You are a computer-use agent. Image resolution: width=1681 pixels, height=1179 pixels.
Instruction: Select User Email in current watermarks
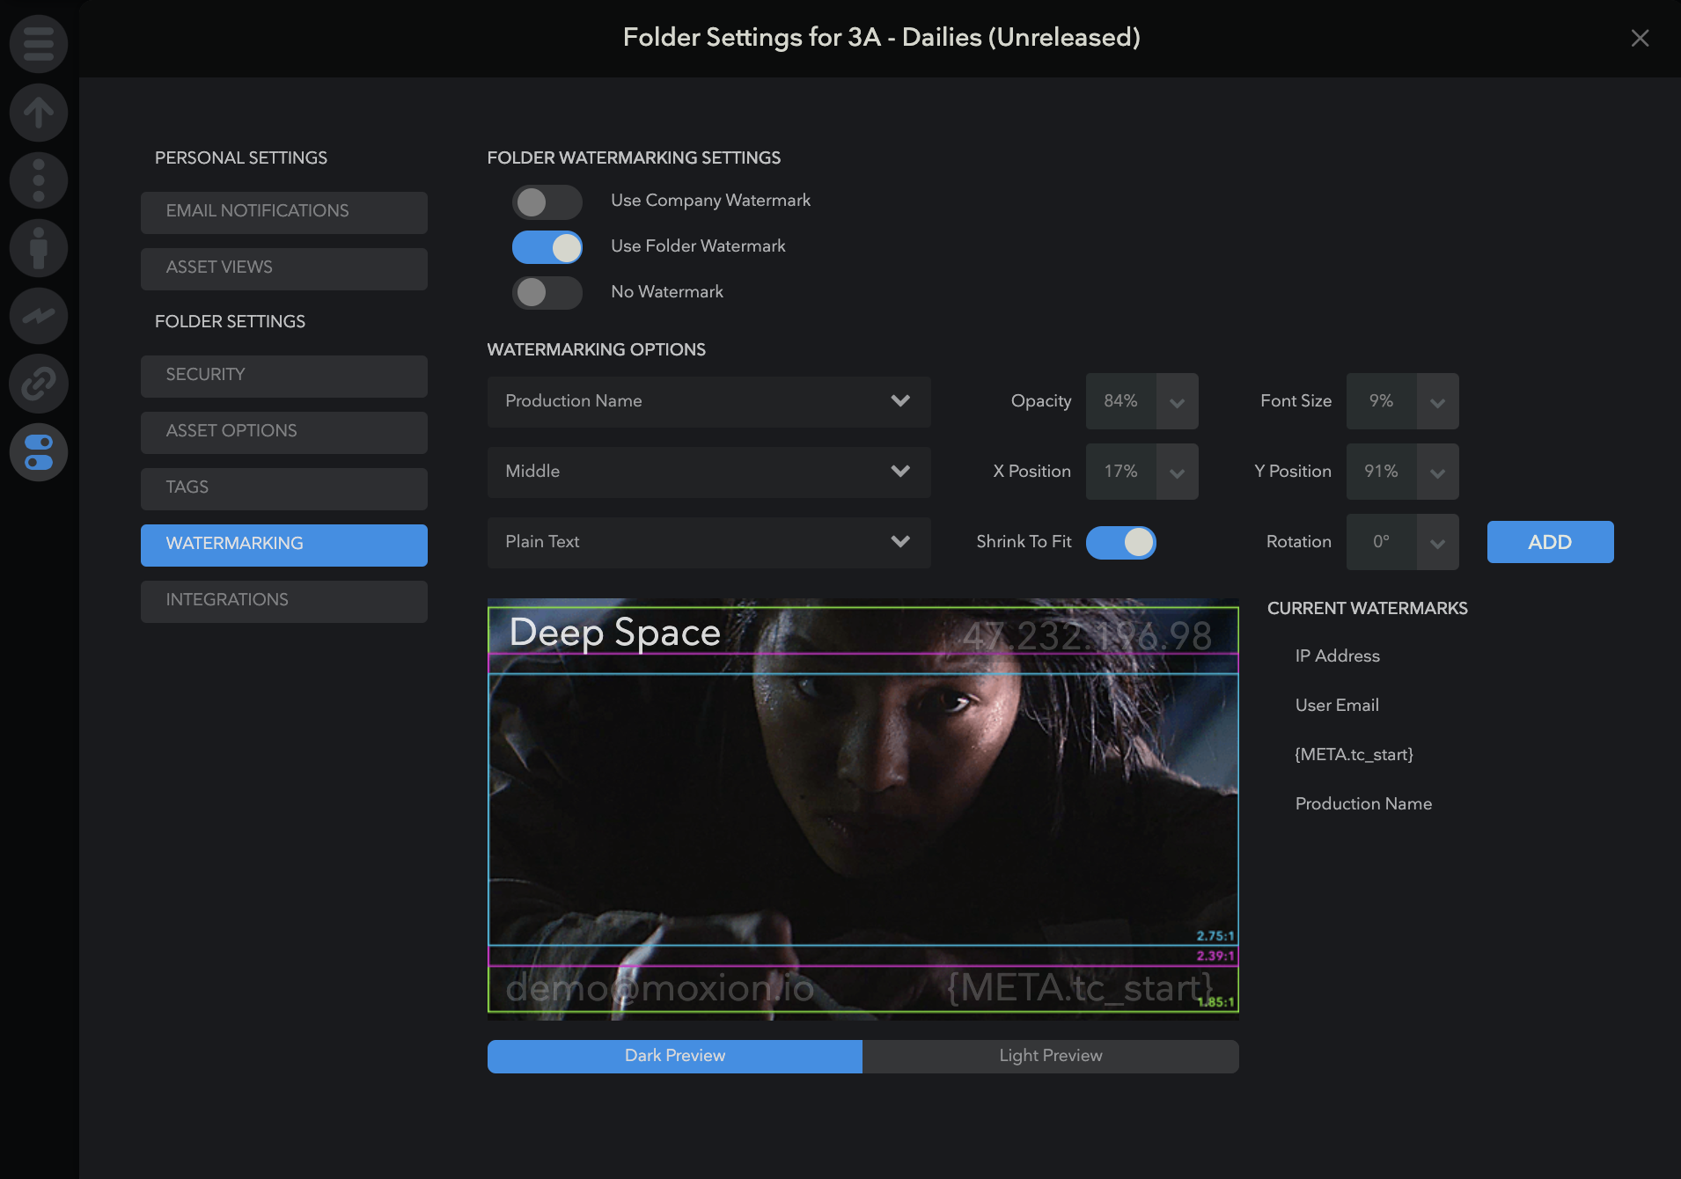tap(1337, 705)
